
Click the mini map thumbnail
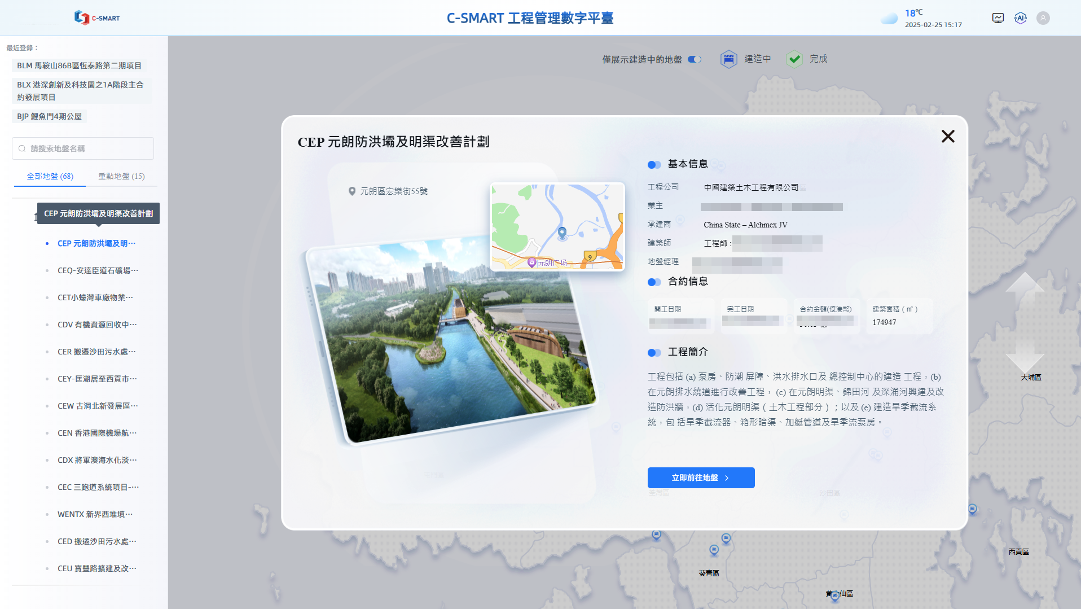[x=557, y=227]
